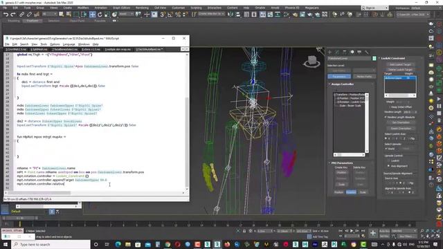The image size is (443, 249).
Task: Open the Rendering menu in 3ds Max
Action: coord(142,8)
